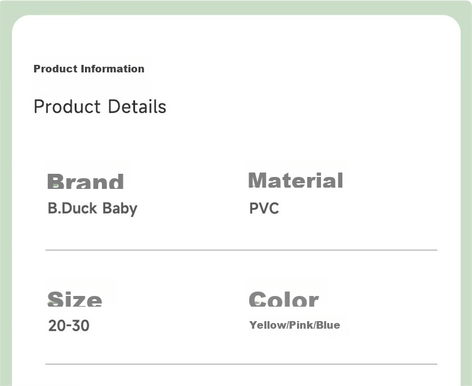Click the word Details in the title

coord(137,106)
